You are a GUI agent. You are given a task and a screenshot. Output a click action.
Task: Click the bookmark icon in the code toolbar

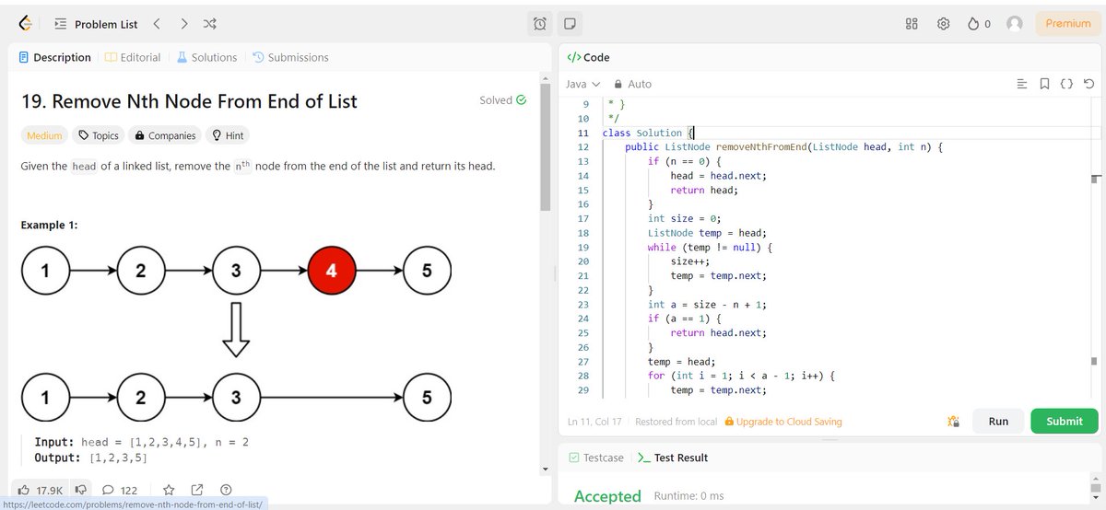pos(1044,84)
